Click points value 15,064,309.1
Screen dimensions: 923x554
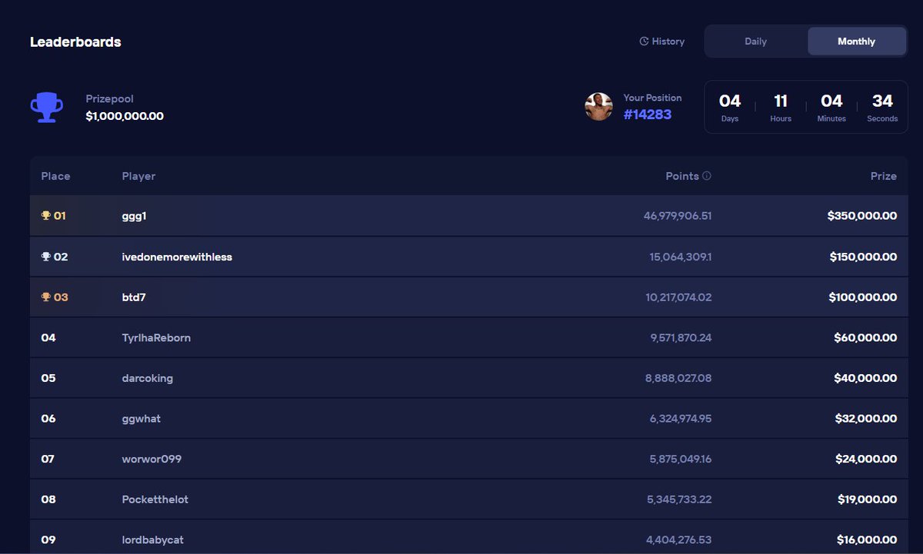(x=681, y=257)
